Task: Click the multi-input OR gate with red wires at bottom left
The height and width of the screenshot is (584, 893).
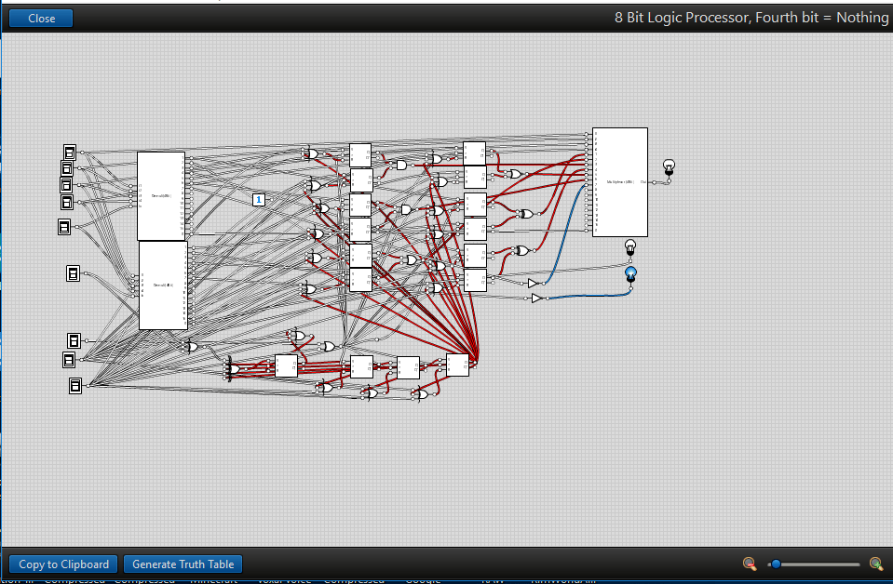Action: 233,370
